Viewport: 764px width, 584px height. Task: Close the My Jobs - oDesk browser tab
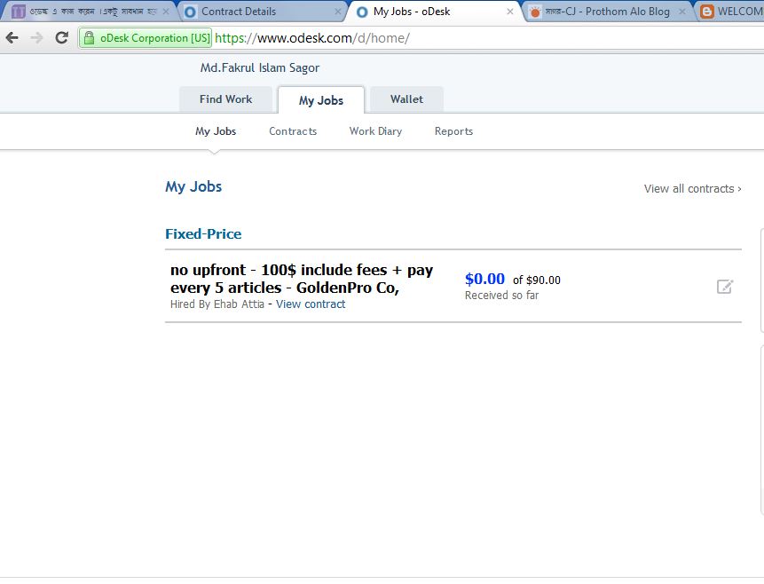[x=509, y=12]
